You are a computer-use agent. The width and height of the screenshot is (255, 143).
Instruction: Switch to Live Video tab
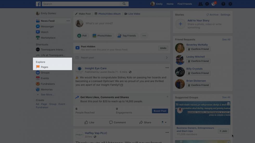click(132, 14)
